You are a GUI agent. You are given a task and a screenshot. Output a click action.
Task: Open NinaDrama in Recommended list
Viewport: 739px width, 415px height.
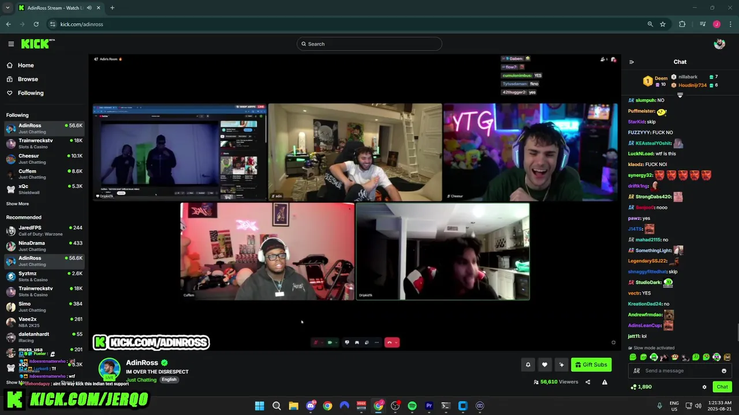click(x=44, y=246)
